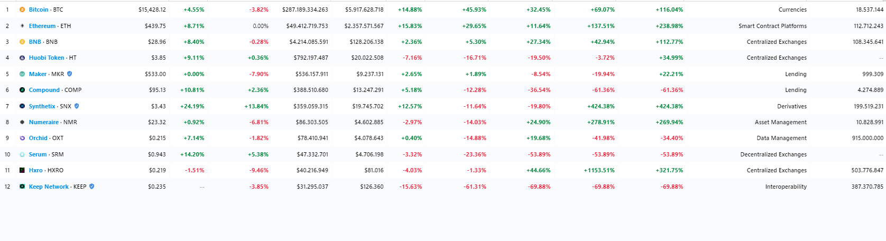The width and height of the screenshot is (886, 241).
Task: Select Hxro change -1.51%
Action: pos(195,170)
